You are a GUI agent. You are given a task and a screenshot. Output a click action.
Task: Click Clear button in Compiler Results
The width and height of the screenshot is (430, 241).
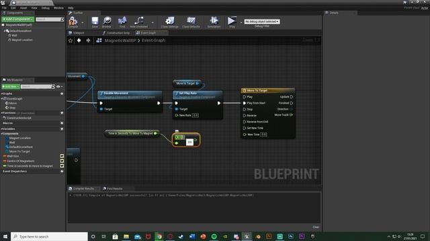tap(316, 227)
